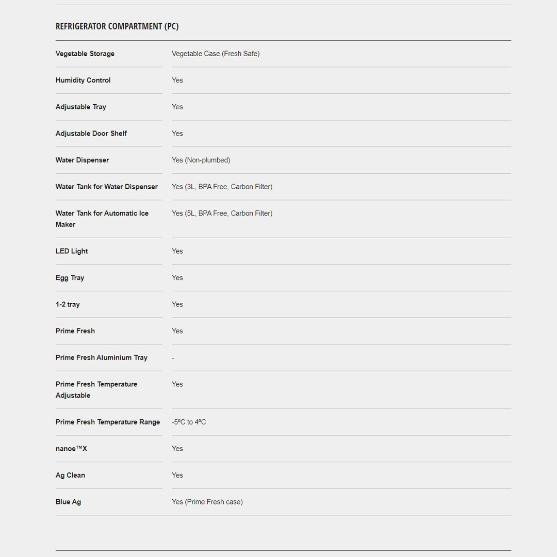Click the Egg Tray label

coord(70,278)
